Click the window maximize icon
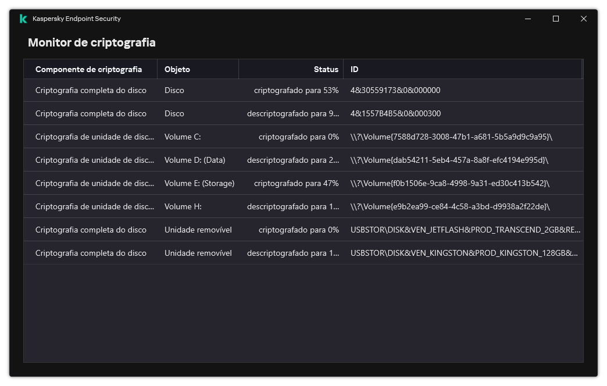The image size is (607, 386). click(x=555, y=19)
